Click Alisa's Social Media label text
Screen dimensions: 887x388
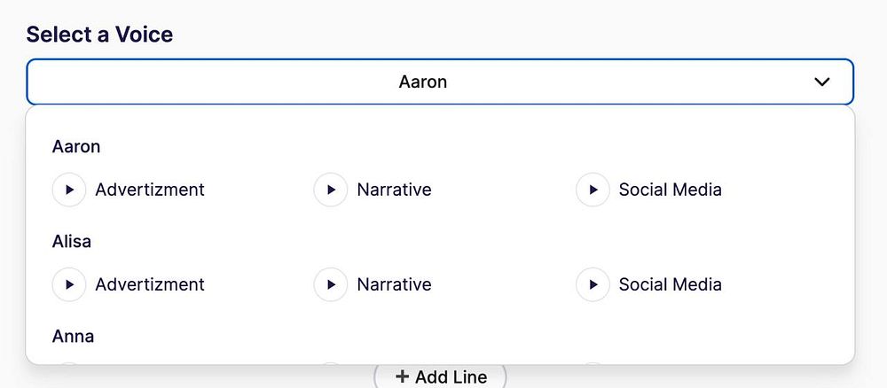(670, 284)
